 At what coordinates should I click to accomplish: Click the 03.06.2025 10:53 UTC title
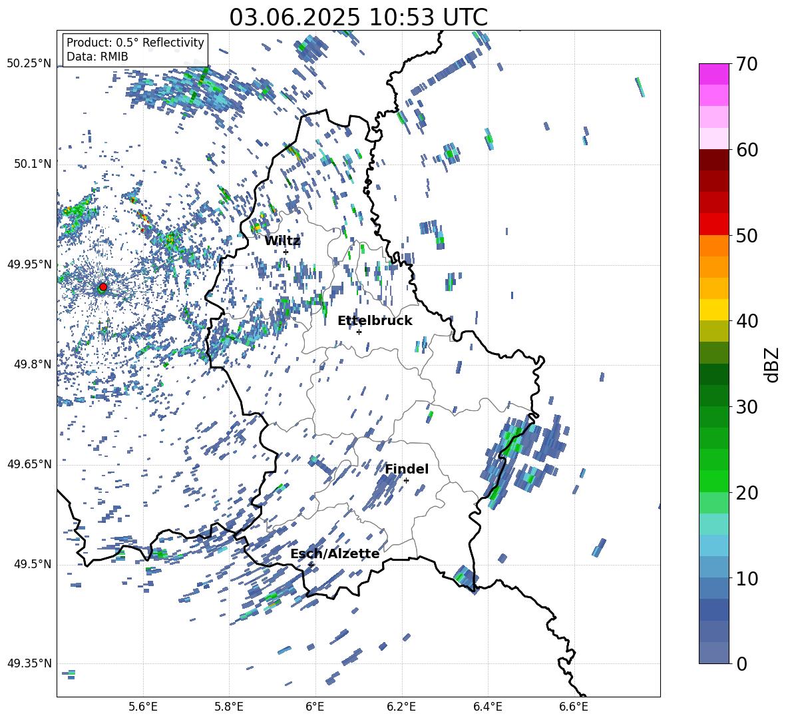(358, 17)
